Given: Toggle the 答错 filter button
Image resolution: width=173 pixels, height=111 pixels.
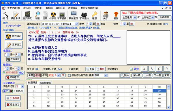Looking at the screenshot, I should click(37, 75).
